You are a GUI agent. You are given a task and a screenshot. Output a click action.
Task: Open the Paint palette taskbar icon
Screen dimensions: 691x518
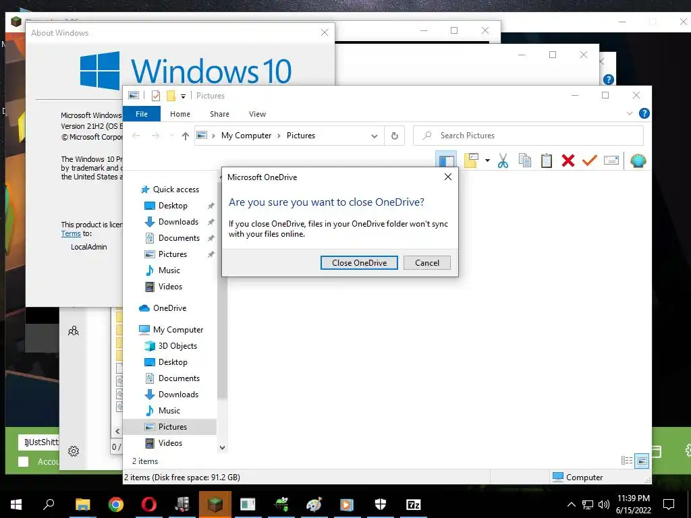314,505
